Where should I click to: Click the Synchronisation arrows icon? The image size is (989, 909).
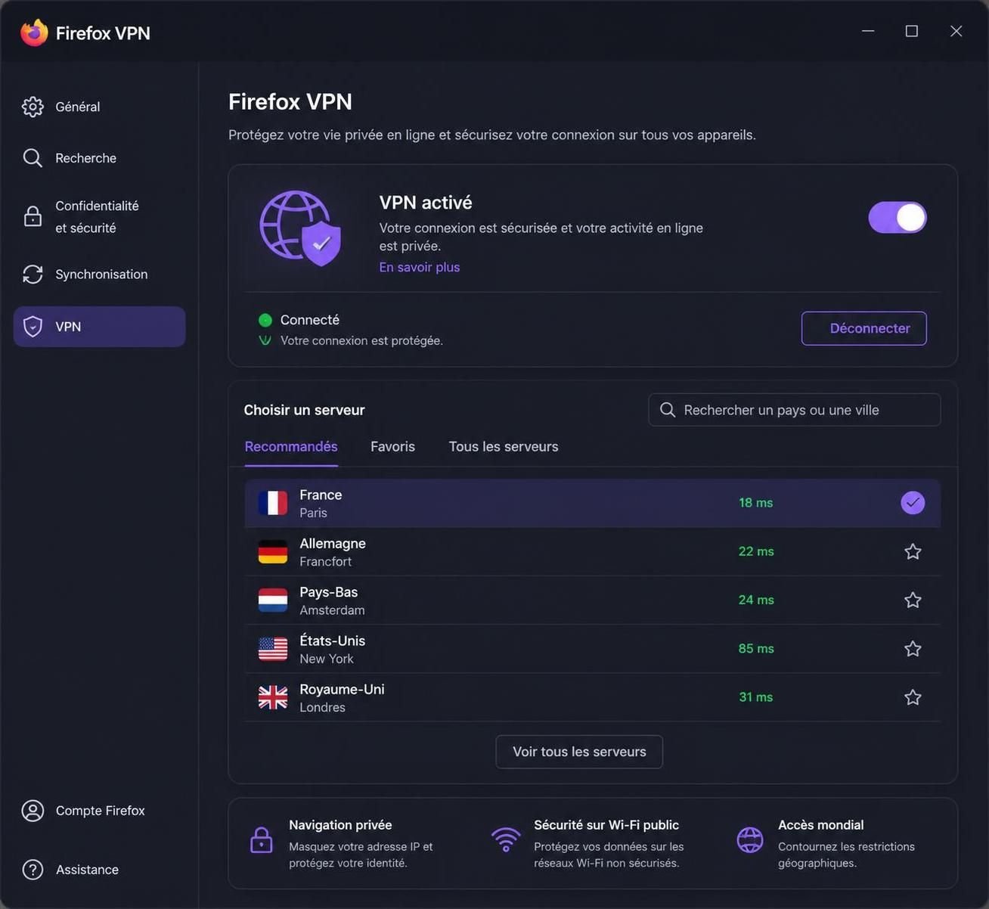(33, 275)
